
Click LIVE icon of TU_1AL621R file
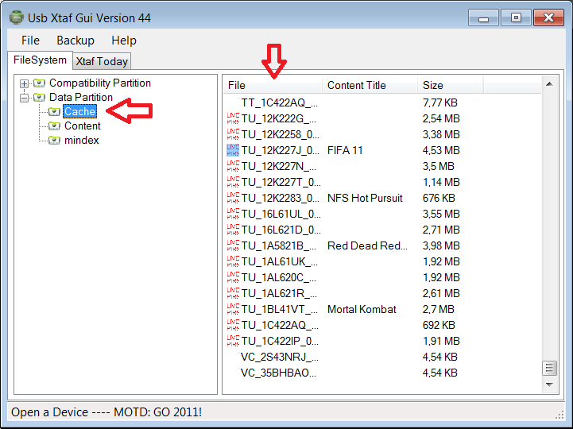233,293
